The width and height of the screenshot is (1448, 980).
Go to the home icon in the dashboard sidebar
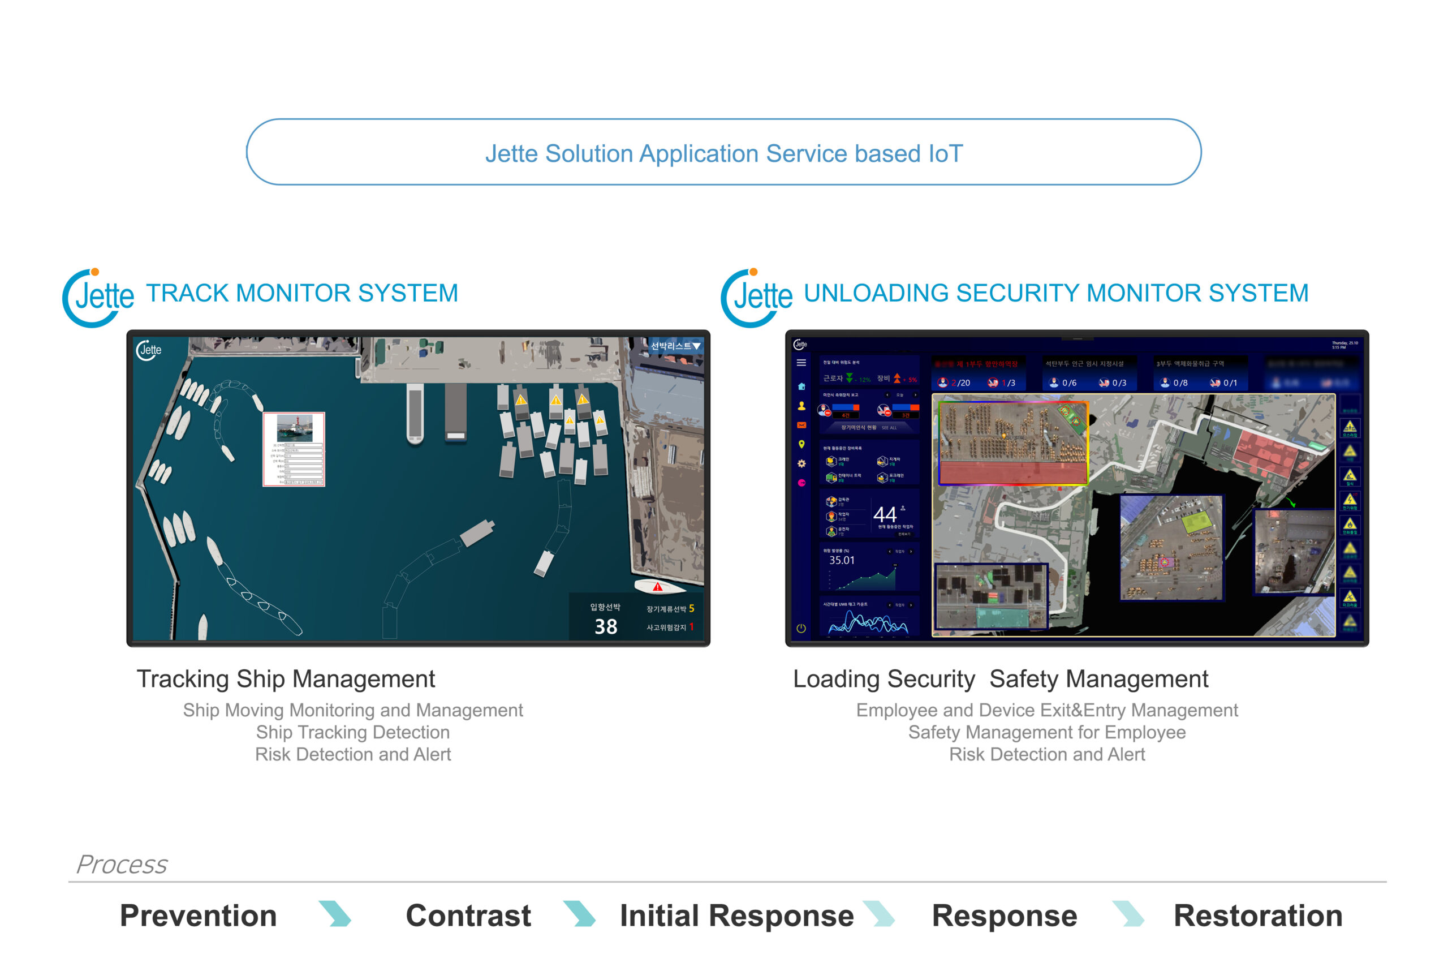pos(802,386)
